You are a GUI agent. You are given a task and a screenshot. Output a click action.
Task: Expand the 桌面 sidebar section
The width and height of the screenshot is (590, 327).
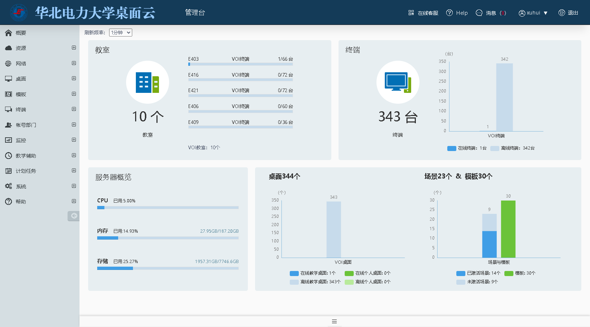pyautogui.click(x=74, y=78)
